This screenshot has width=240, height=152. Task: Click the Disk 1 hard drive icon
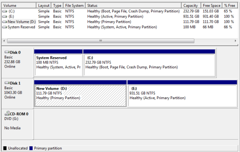(7, 83)
